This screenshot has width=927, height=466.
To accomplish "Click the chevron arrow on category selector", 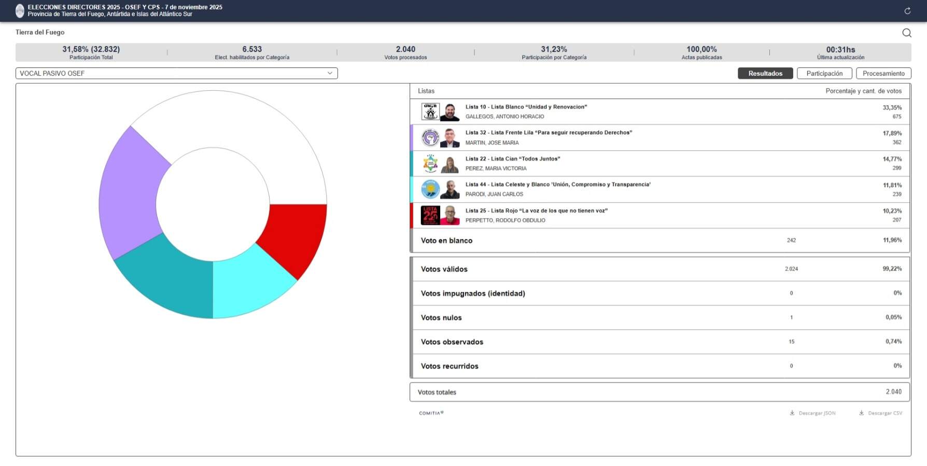I will tap(330, 74).
